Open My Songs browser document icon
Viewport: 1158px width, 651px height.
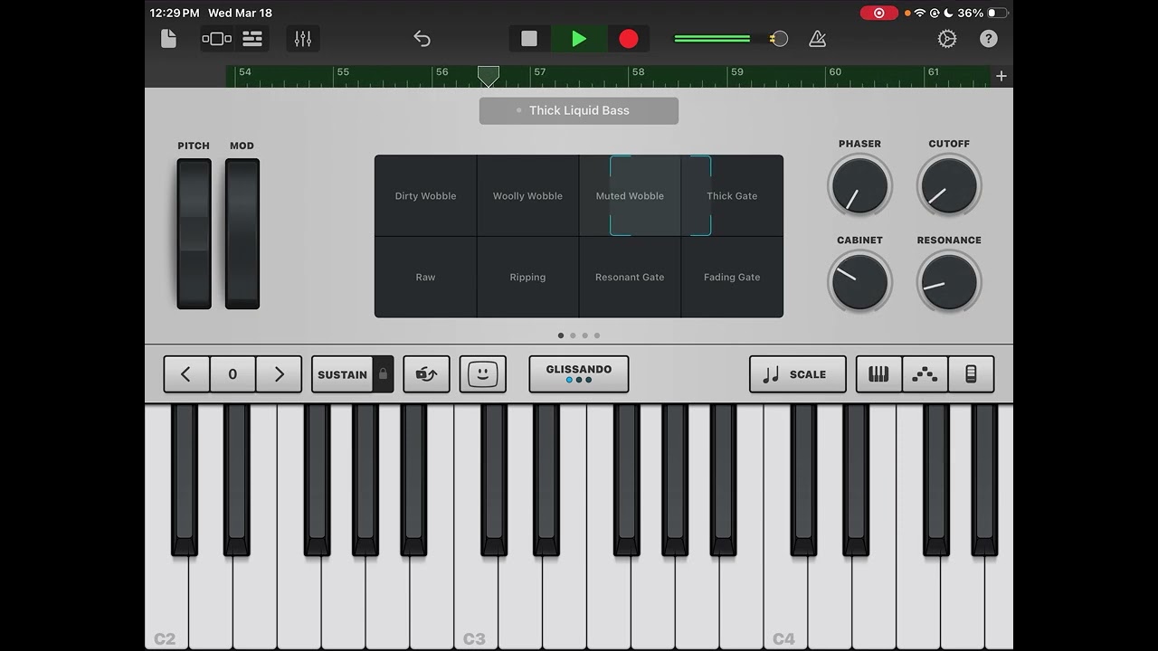[x=168, y=39]
